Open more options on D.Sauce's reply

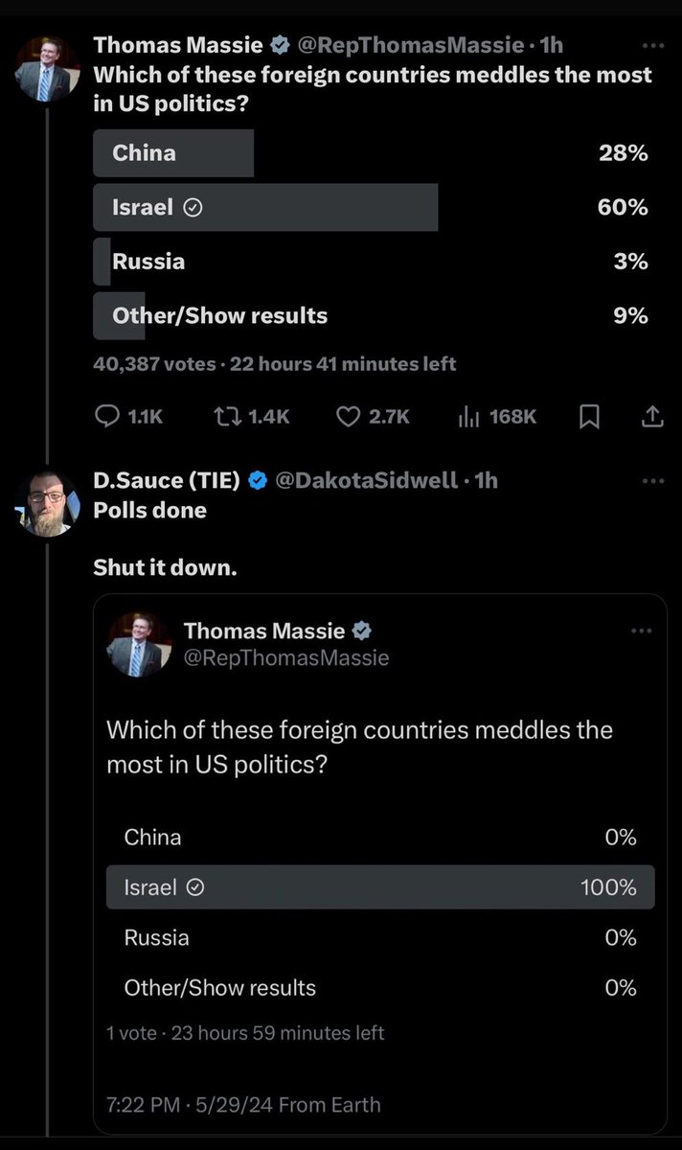(x=653, y=480)
